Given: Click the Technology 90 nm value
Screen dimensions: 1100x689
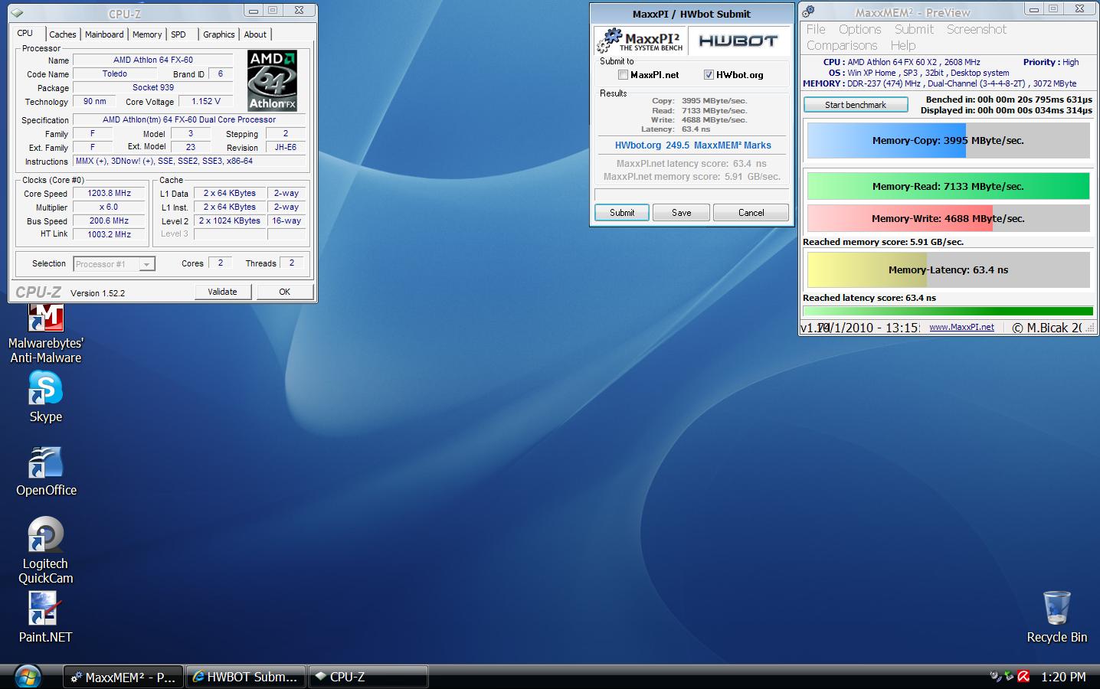Looking at the screenshot, I should (95, 101).
